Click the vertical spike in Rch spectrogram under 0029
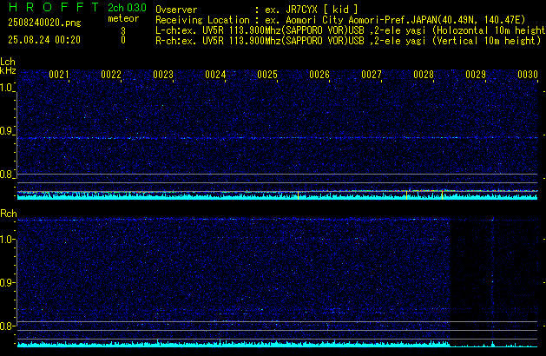This screenshot has height=356, width=546. tap(493, 282)
